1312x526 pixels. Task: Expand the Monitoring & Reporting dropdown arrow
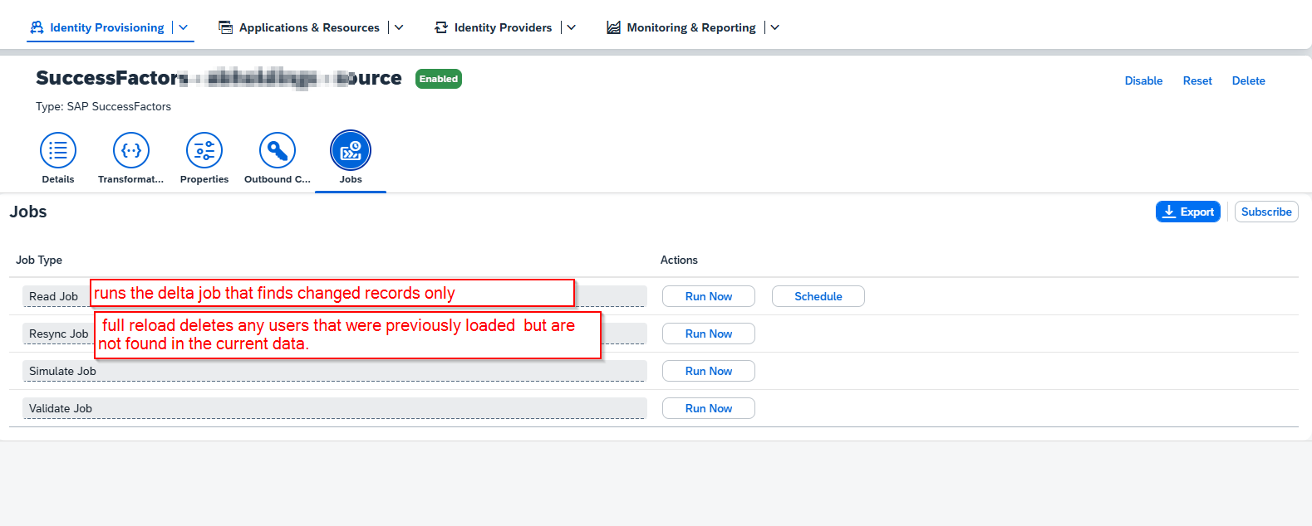775,27
